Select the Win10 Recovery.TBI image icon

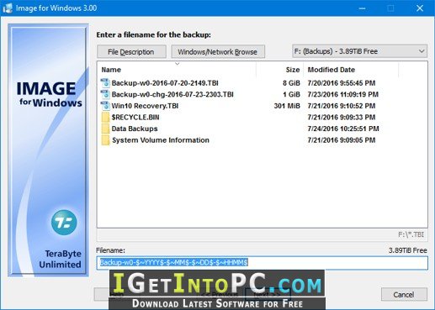tap(105, 106)
